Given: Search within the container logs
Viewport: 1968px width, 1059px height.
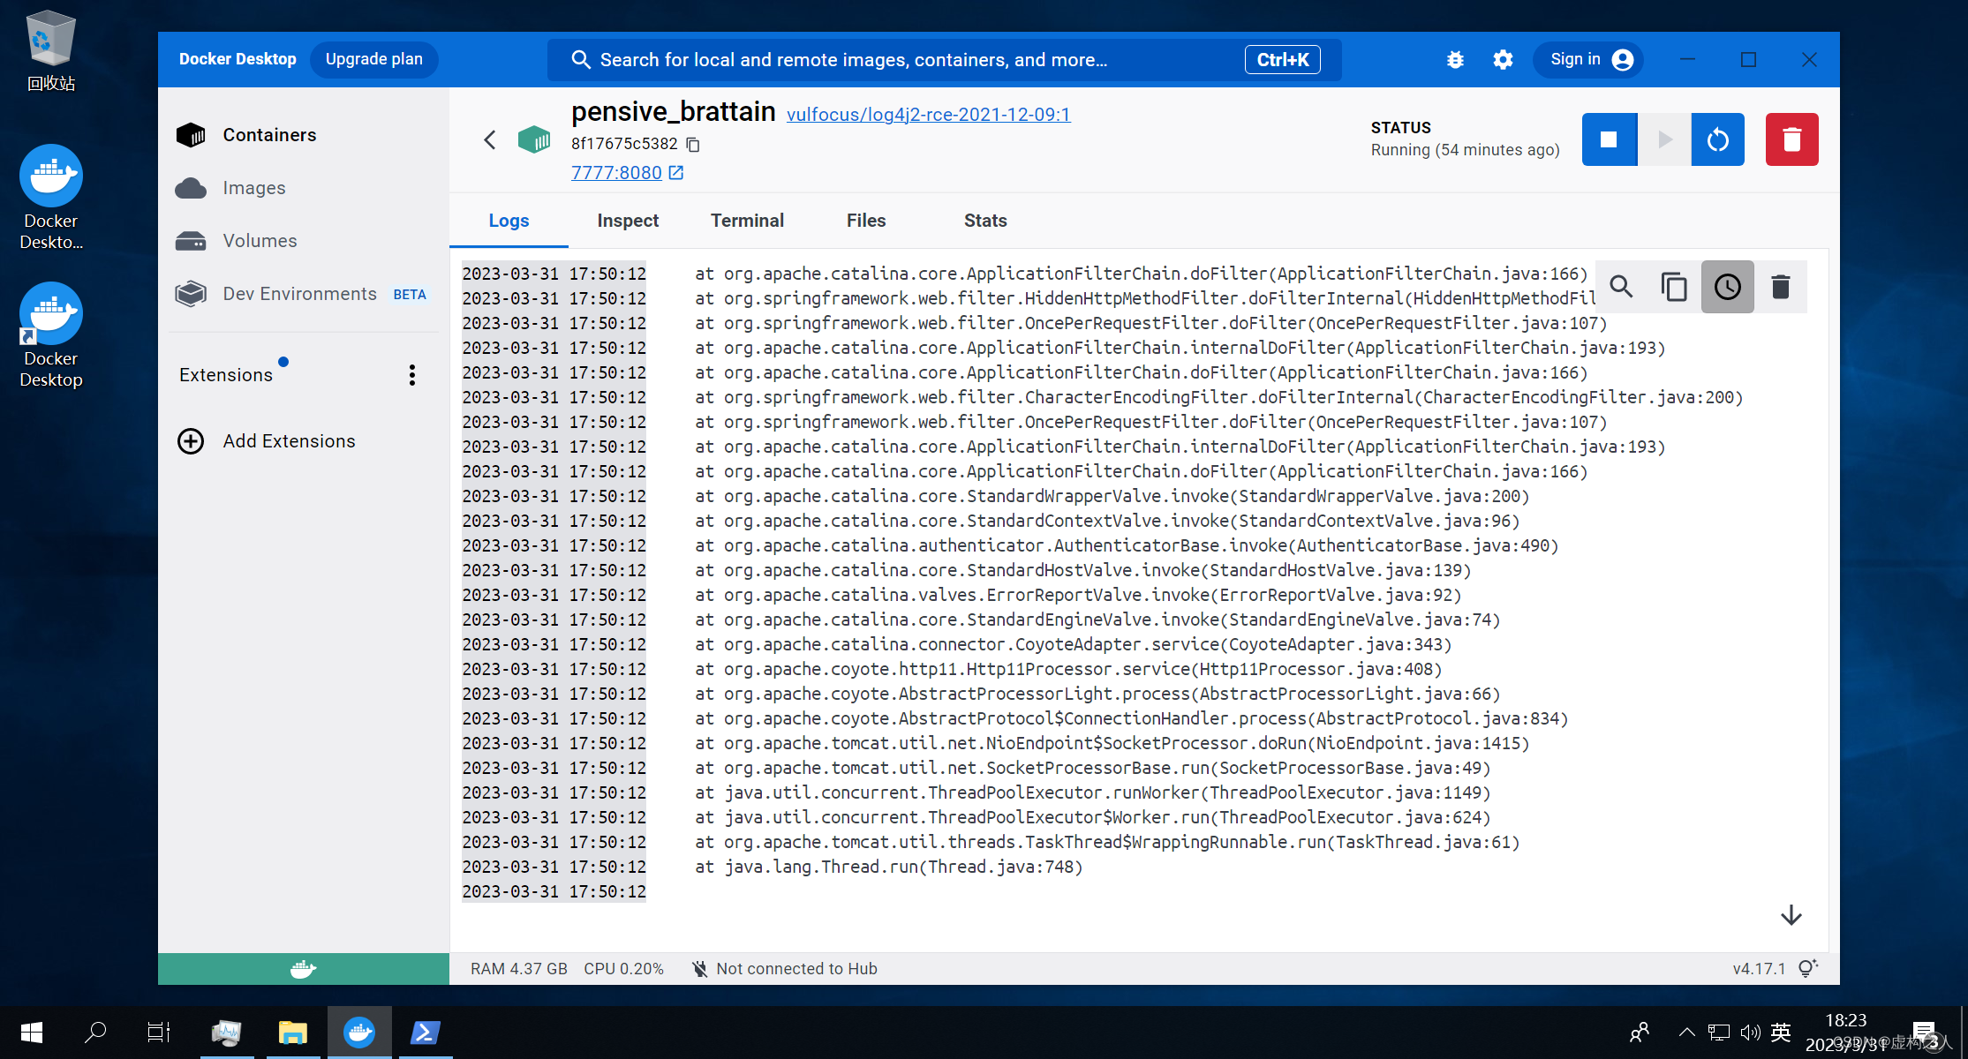Looking at the screenshot, I should [x=1621, y=287].
